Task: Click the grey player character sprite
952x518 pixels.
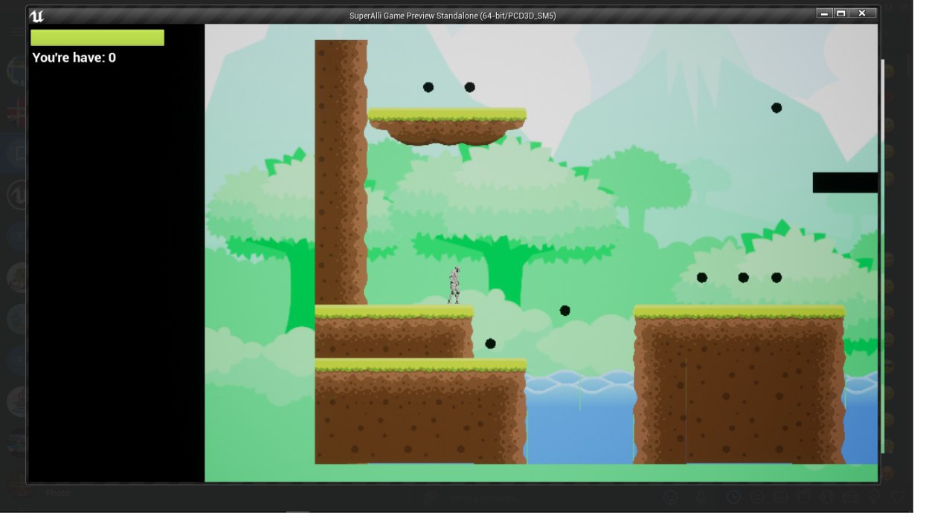Action: coord(454,285)
